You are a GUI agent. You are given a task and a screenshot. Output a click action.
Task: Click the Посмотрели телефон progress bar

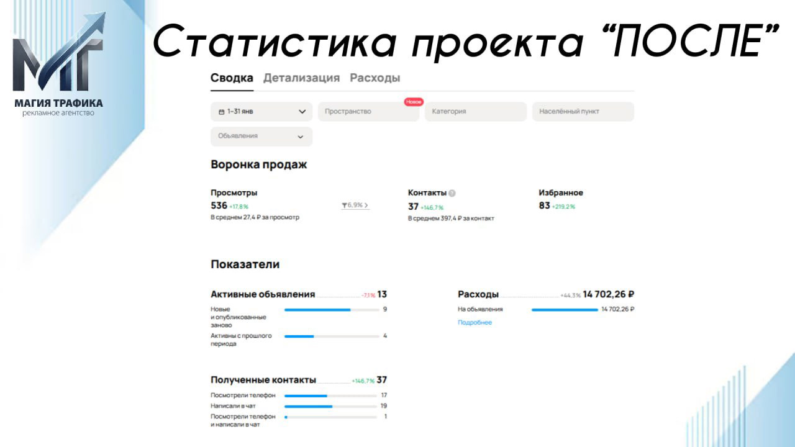click(x=330, y=395)
